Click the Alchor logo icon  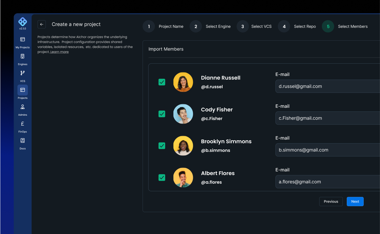(x=23, y=22)
